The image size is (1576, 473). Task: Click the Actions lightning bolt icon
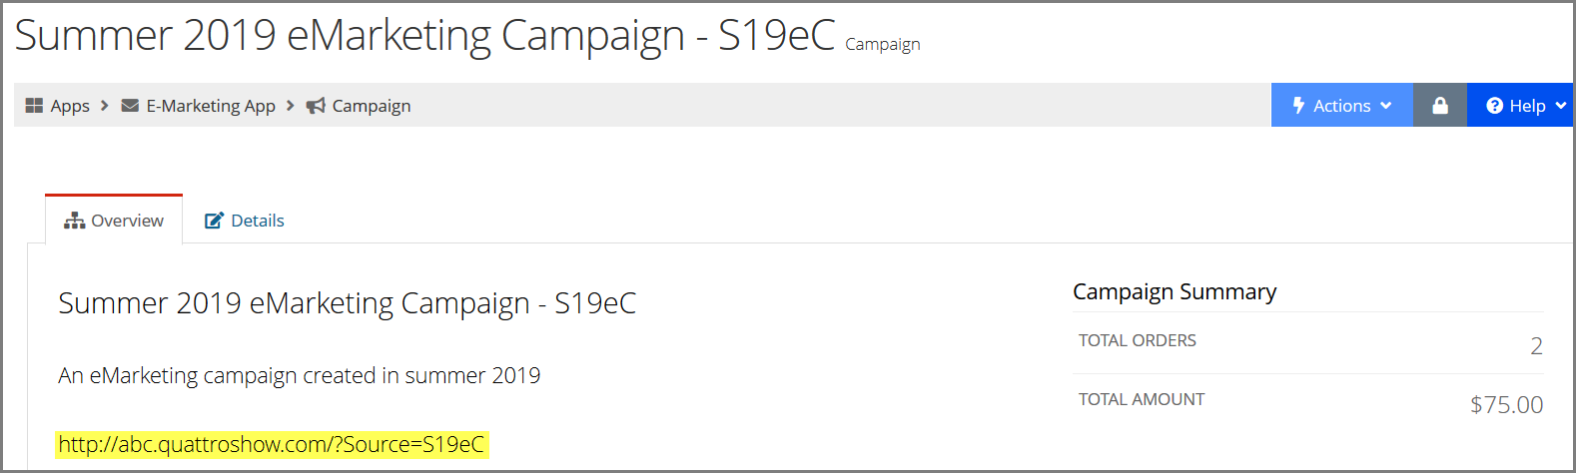[1298, 106]
